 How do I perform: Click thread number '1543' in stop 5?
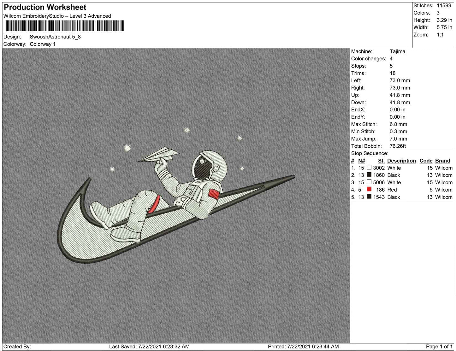click(379, 197)
